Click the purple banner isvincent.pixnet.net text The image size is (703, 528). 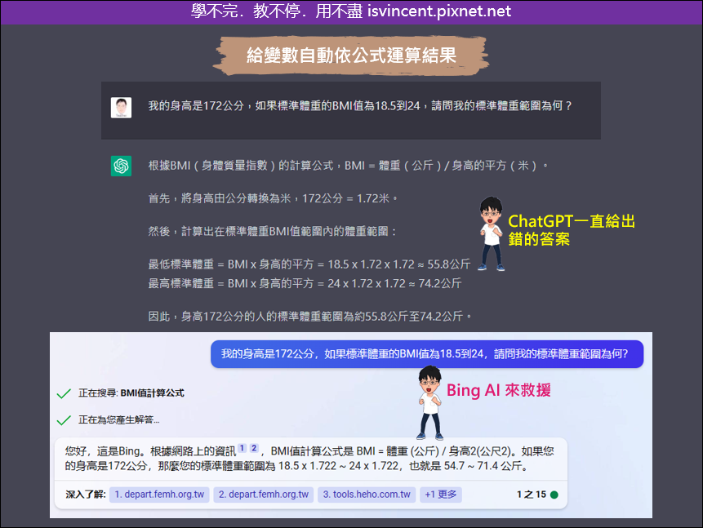(x=439, y=11)
